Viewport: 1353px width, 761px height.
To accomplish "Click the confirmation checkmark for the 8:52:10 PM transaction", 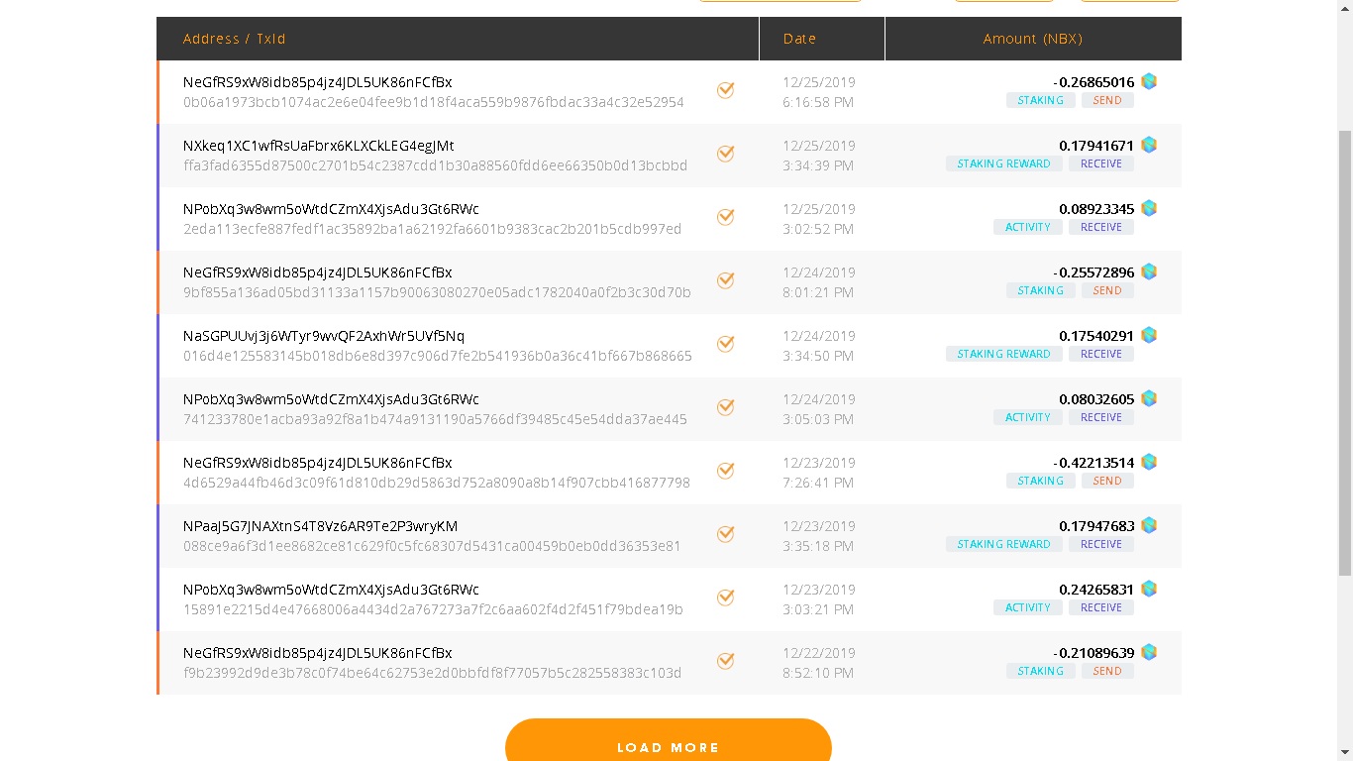I will tap(726, 661).
